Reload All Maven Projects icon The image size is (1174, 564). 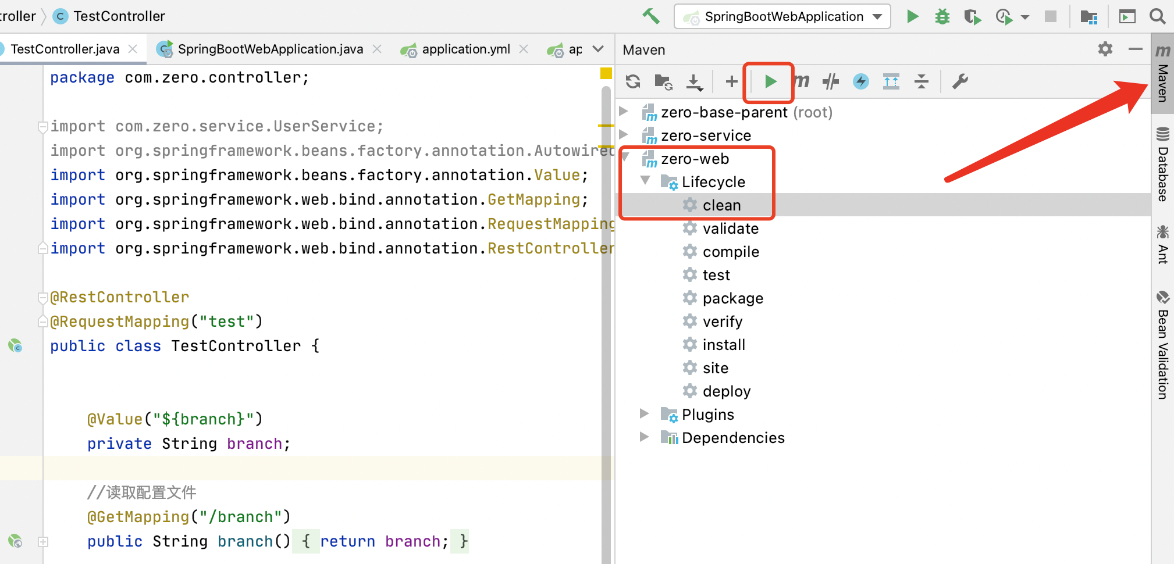[633, 81]
